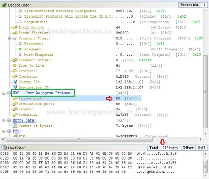
Task: Click the Packet No. label
Action: click(190, 5)
